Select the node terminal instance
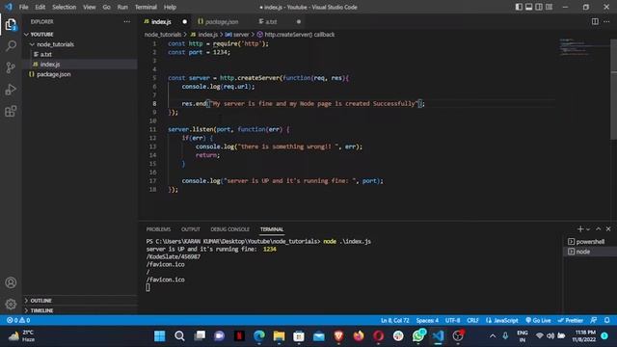Screen dimensions: 617x347 coord(590,252)
